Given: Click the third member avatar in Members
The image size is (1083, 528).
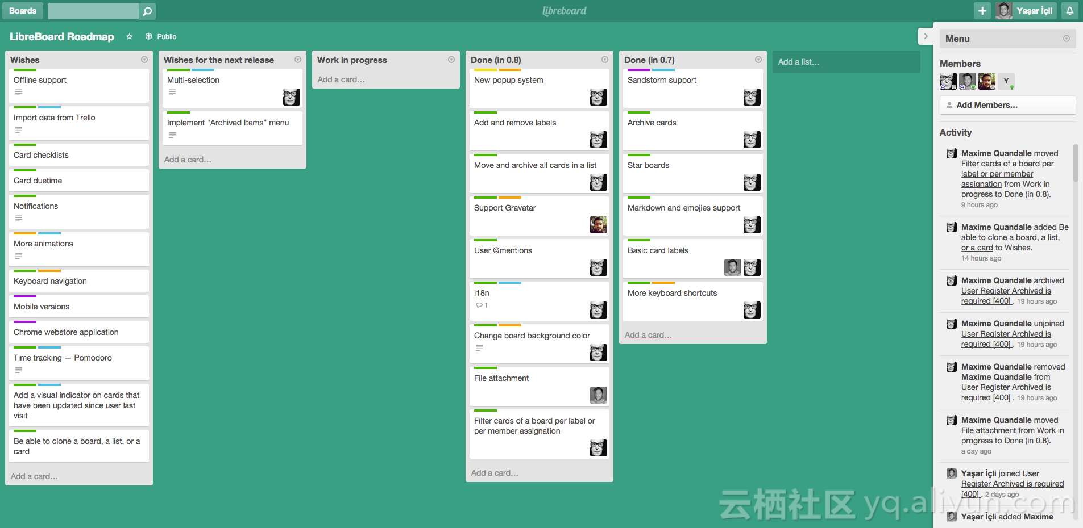Looking at the screenshot, I should tap(987, 81).
